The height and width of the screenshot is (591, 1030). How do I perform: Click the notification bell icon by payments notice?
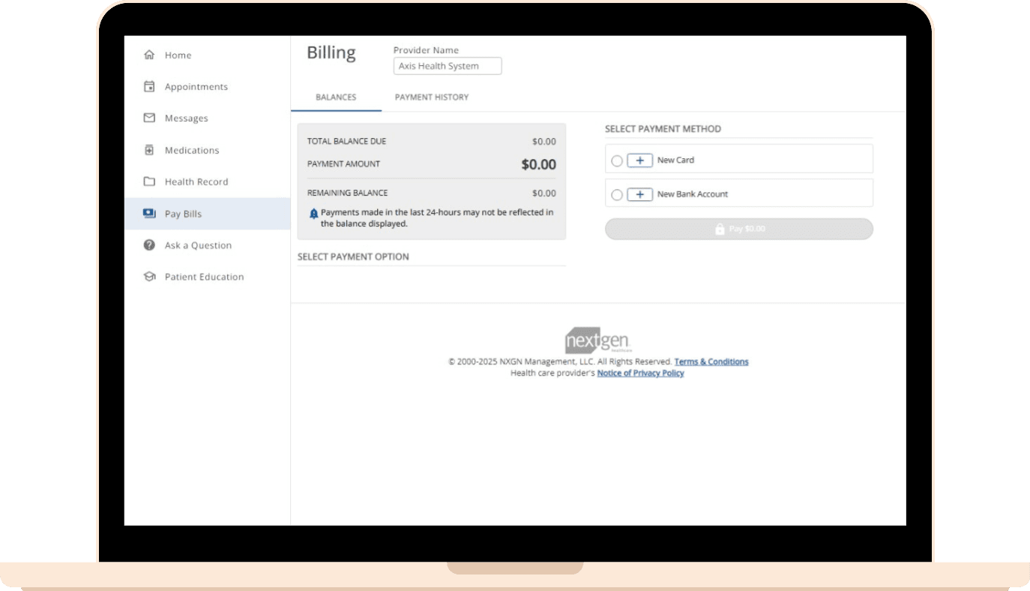click(x=314, y=214)
